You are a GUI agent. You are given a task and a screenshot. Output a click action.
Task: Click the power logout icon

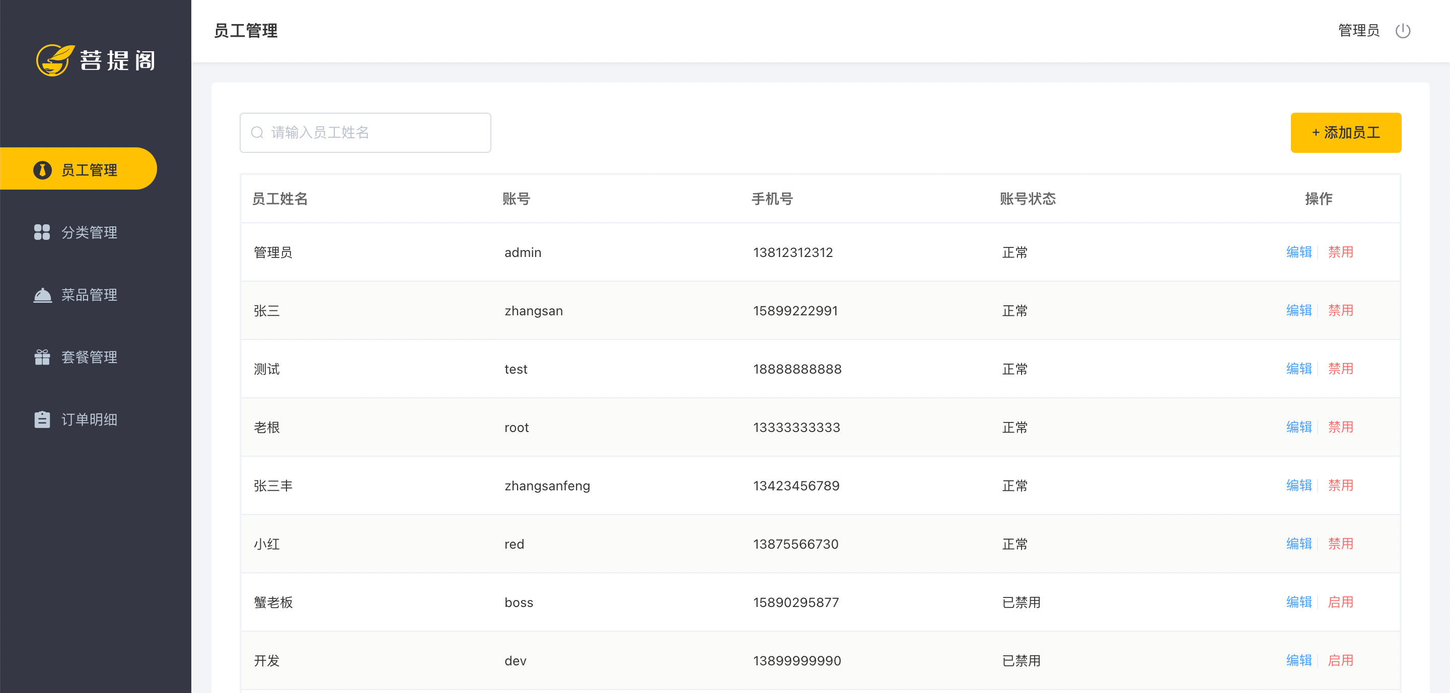[x=1402, y=30]
